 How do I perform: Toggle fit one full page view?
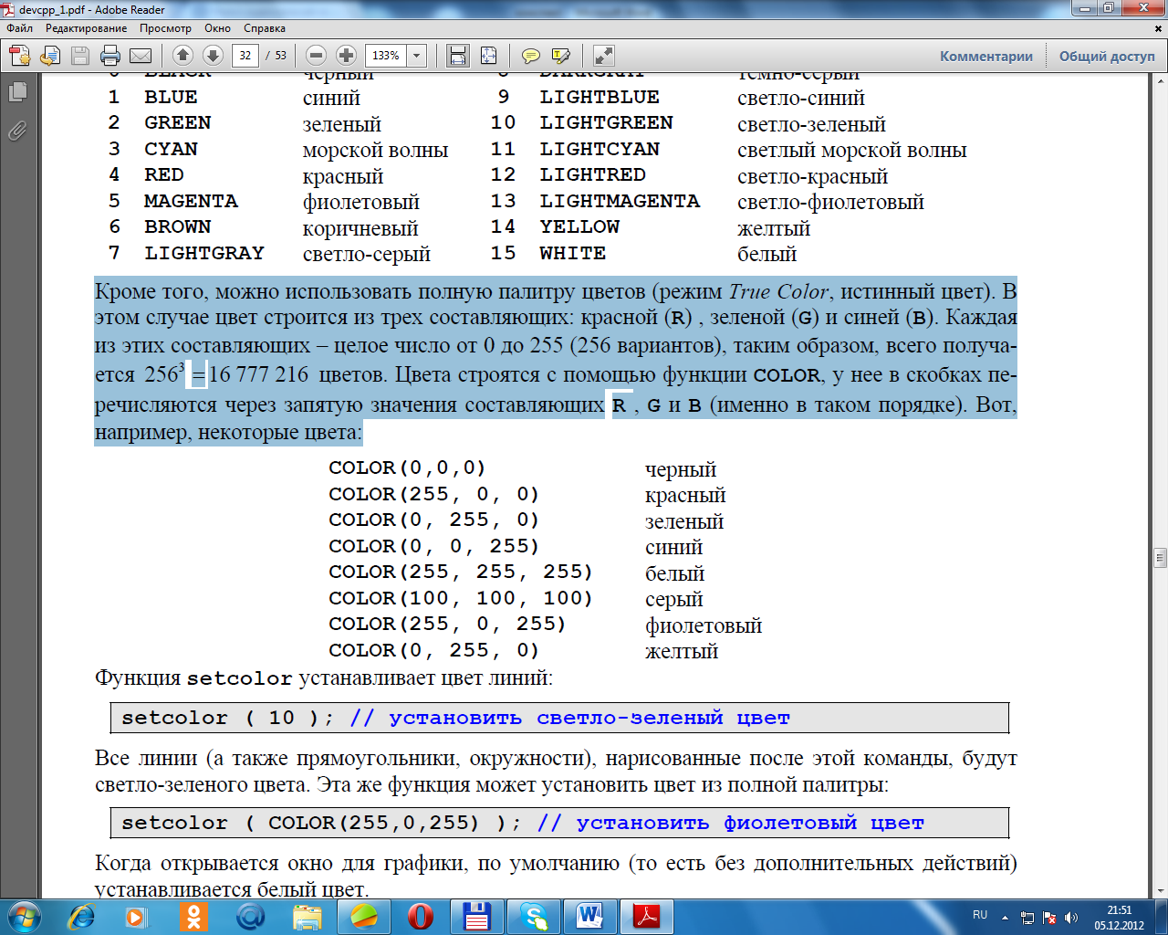pyautogui.click(x=488, y=56)
